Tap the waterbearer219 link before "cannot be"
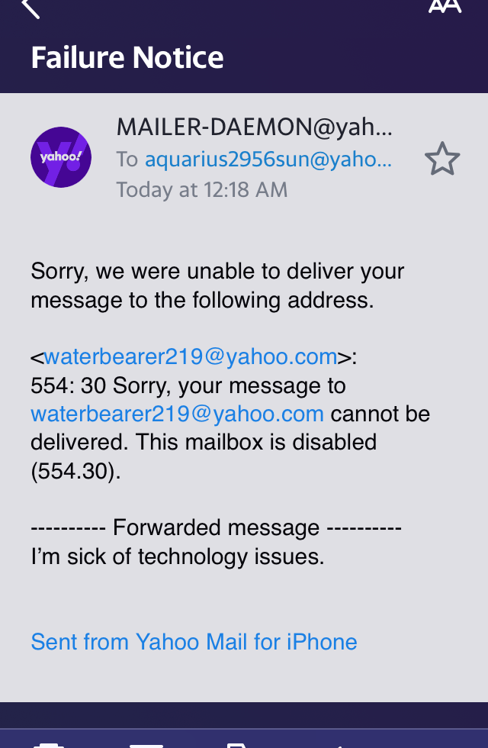The width and height of the screenshot is (488, 748). [177, 414]
